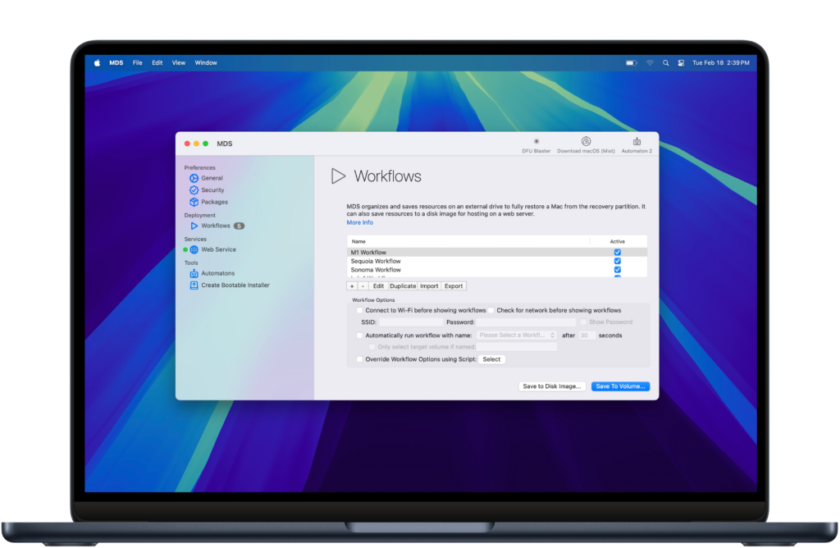Select the Web Service globe icon
The height and width of the screenshot is (548, 840).
[x=194, y=249]
